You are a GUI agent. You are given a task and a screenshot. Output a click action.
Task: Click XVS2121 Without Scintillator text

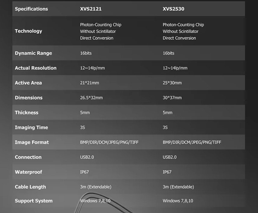click(98, 31)
